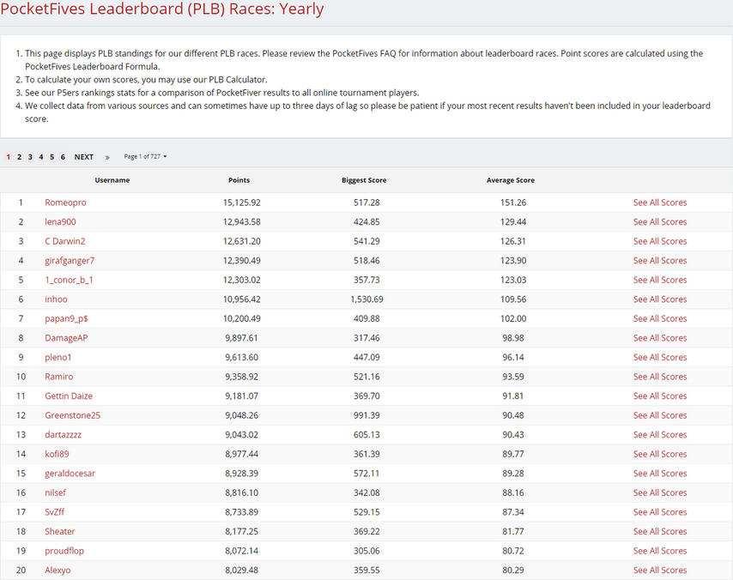This screenshot has height=580, width=733.
Task: Open pleno1's player profile
Action: (x=58, y=358)
